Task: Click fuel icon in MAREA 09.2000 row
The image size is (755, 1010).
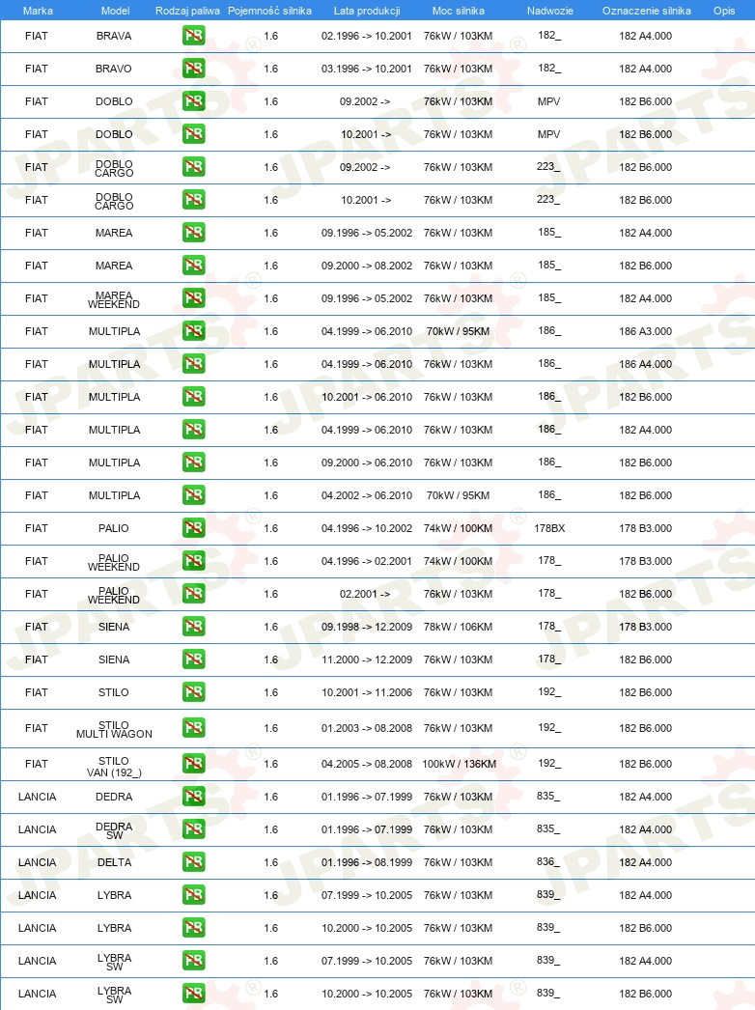Action: coord(193,266)
